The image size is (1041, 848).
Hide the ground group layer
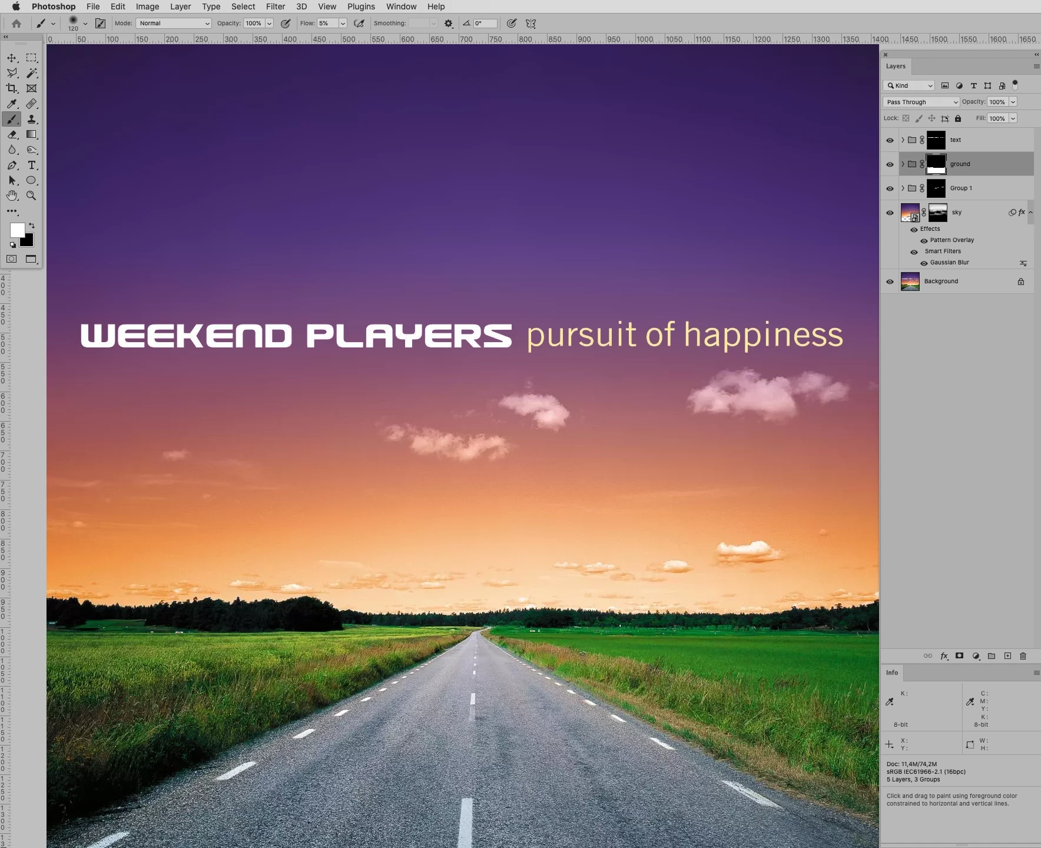[890, 164]
